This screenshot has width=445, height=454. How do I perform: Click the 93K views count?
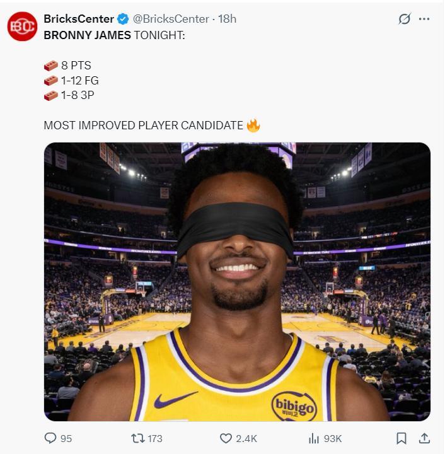coord(332,438)
